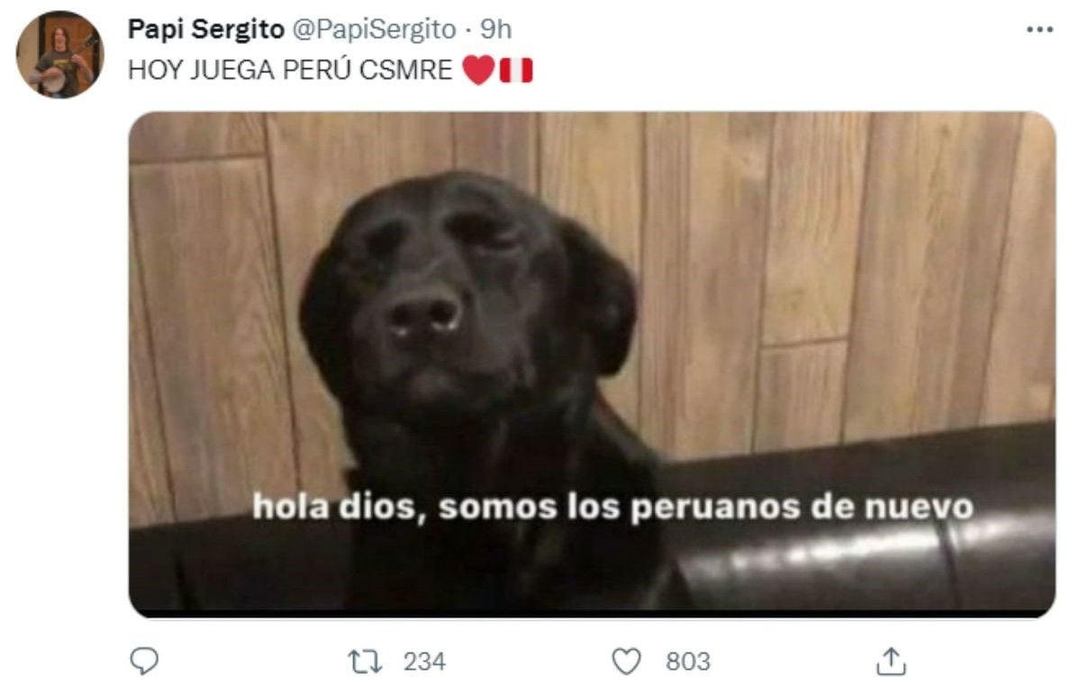Click the like count 803

pyautogui.click(x=687, y=662)
